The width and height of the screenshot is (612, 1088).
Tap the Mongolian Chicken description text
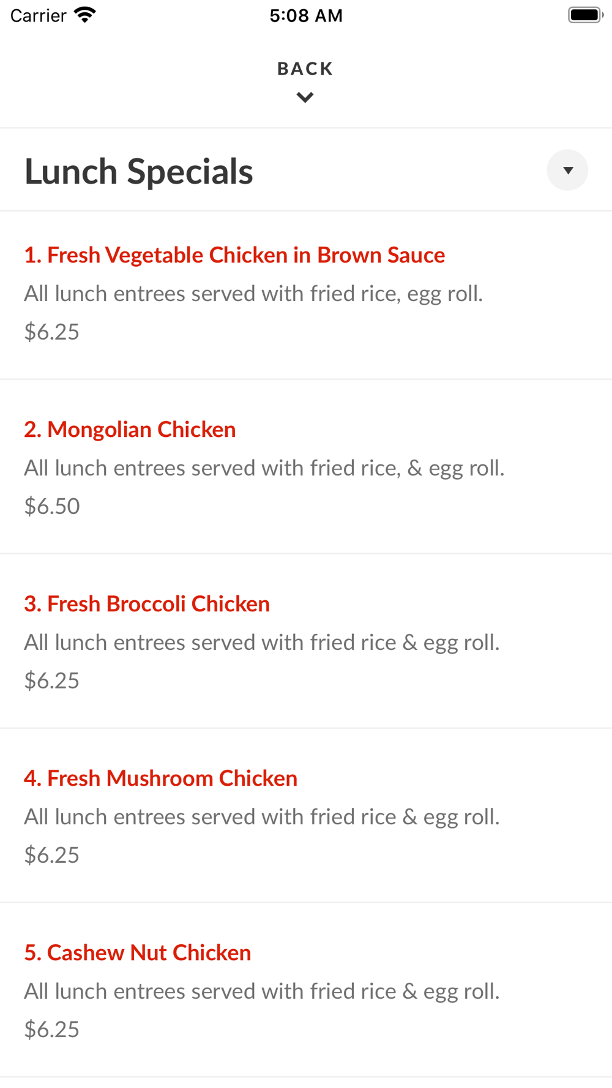click(264, 468)
